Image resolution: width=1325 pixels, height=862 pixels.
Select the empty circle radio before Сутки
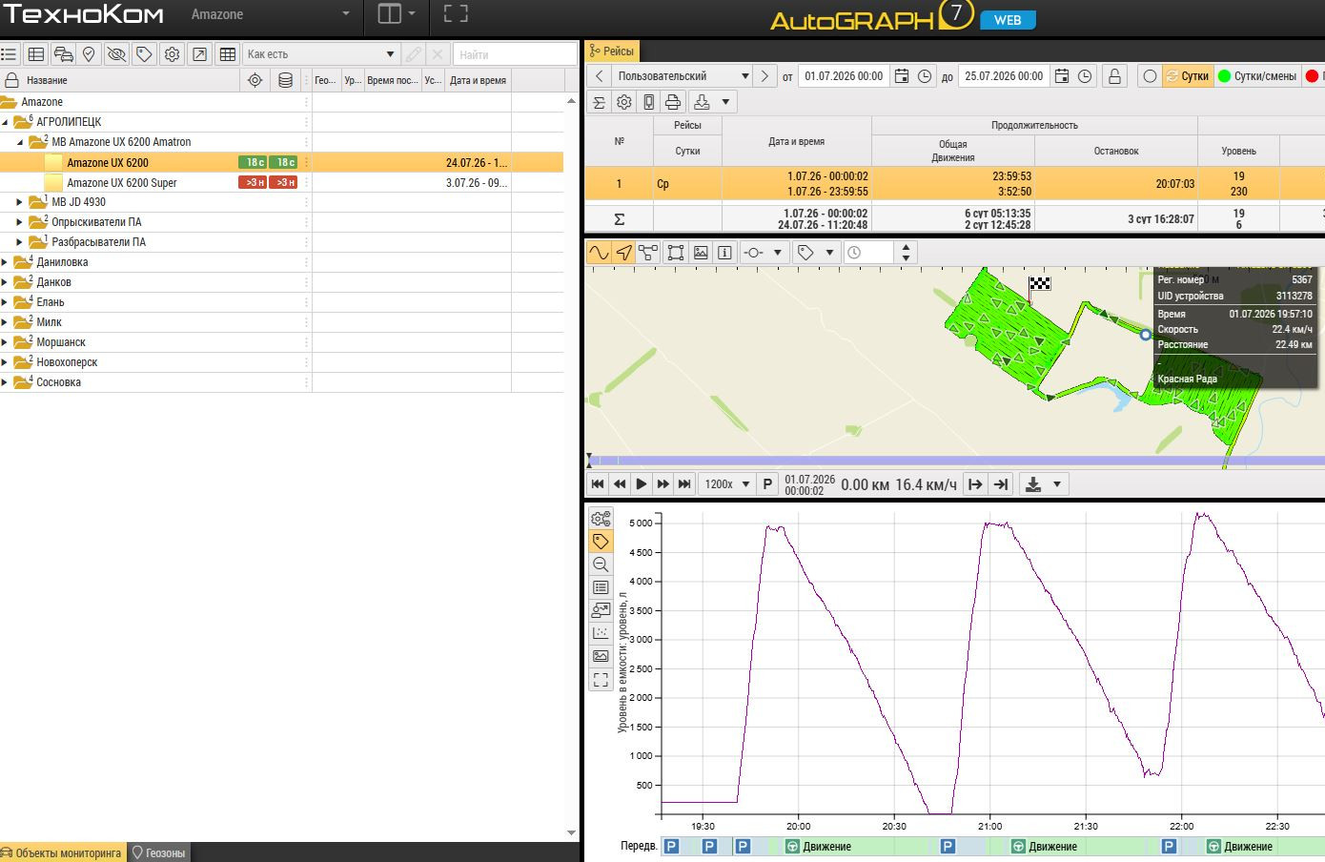coord(1150,76)
